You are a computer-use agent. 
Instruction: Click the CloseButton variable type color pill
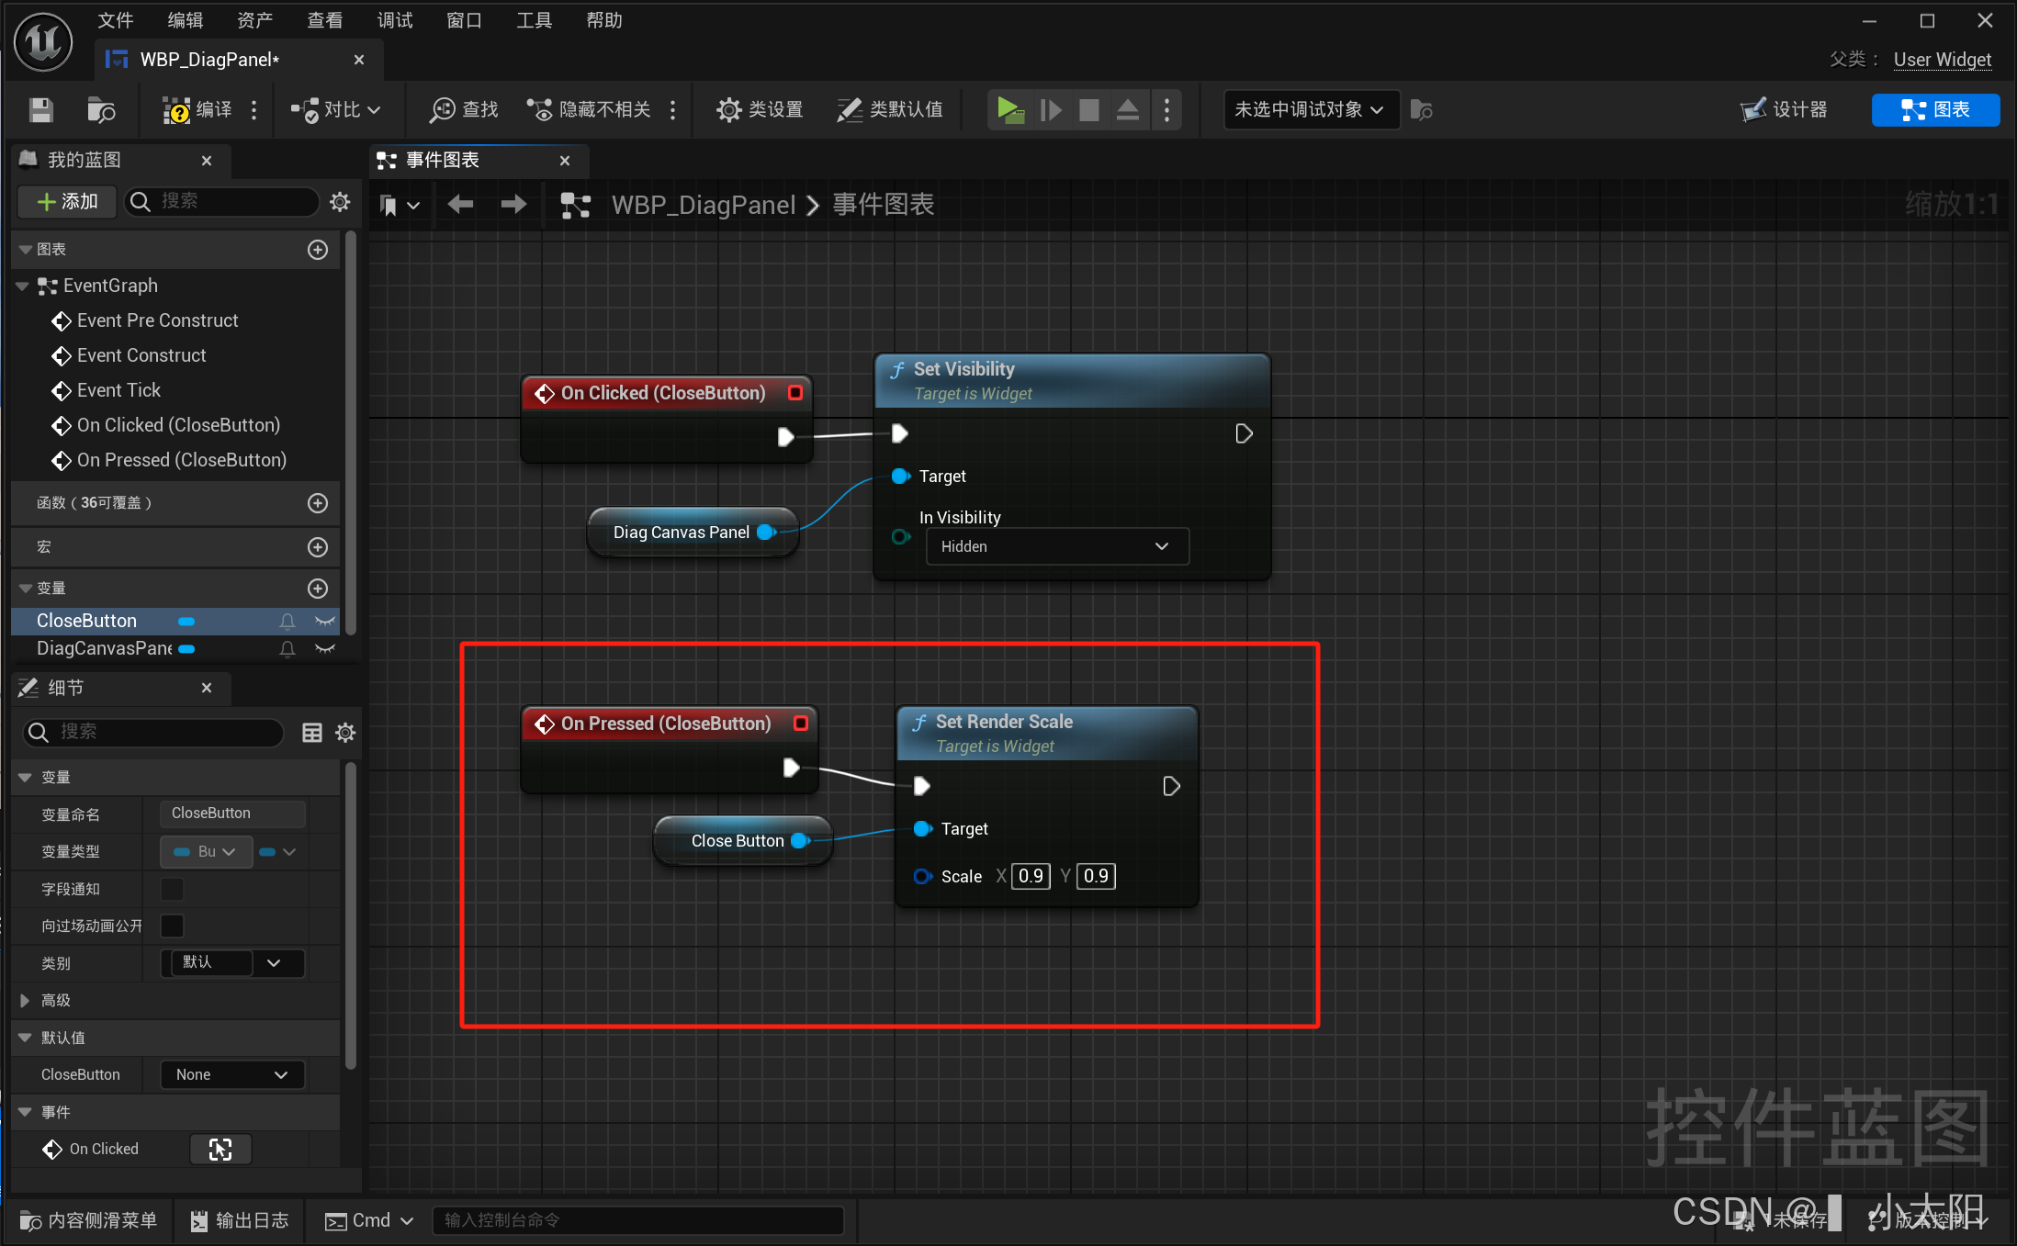point(186,622)
